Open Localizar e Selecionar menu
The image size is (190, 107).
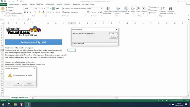point(170,11)
